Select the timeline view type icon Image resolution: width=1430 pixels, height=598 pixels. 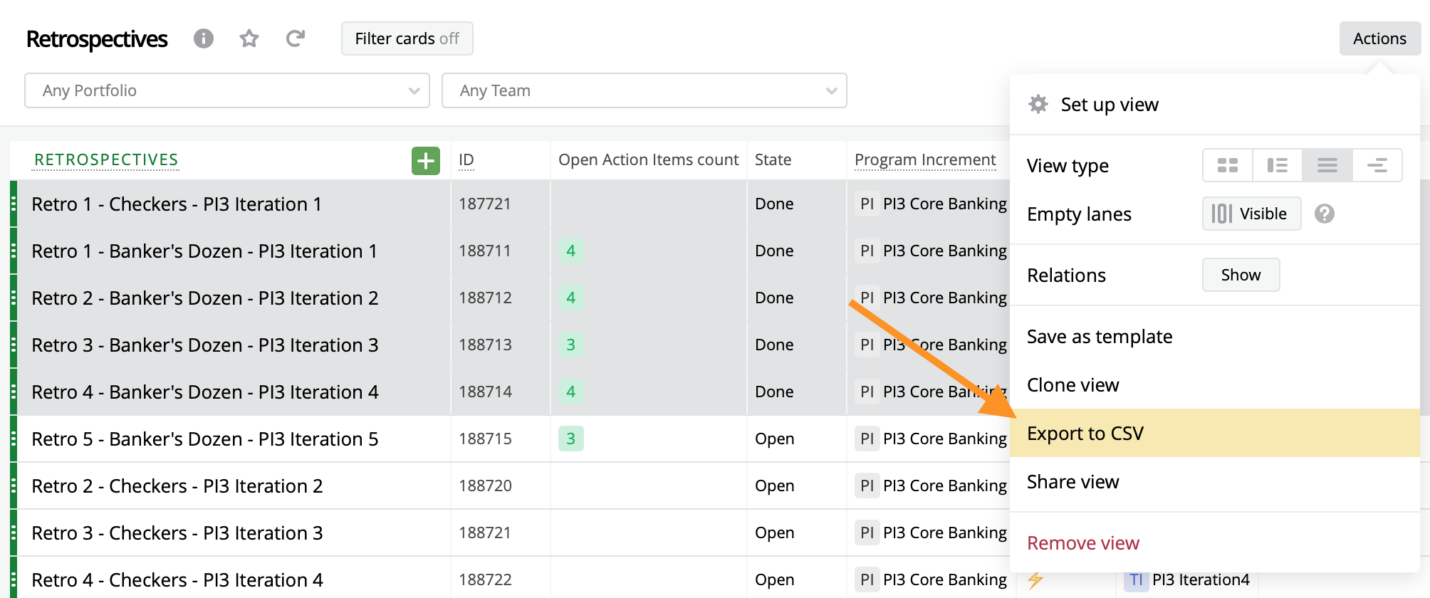tap(1377, 166)
